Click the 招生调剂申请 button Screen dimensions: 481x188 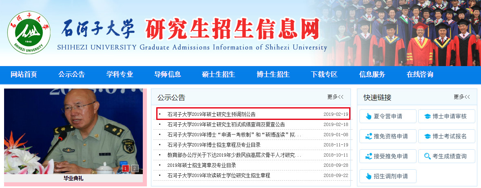tap(388, 176)
